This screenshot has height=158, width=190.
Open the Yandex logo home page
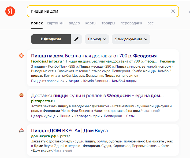pyautogui.click(x=10, y=11)
